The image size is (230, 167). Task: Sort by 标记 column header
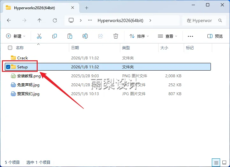coord(190,48)
